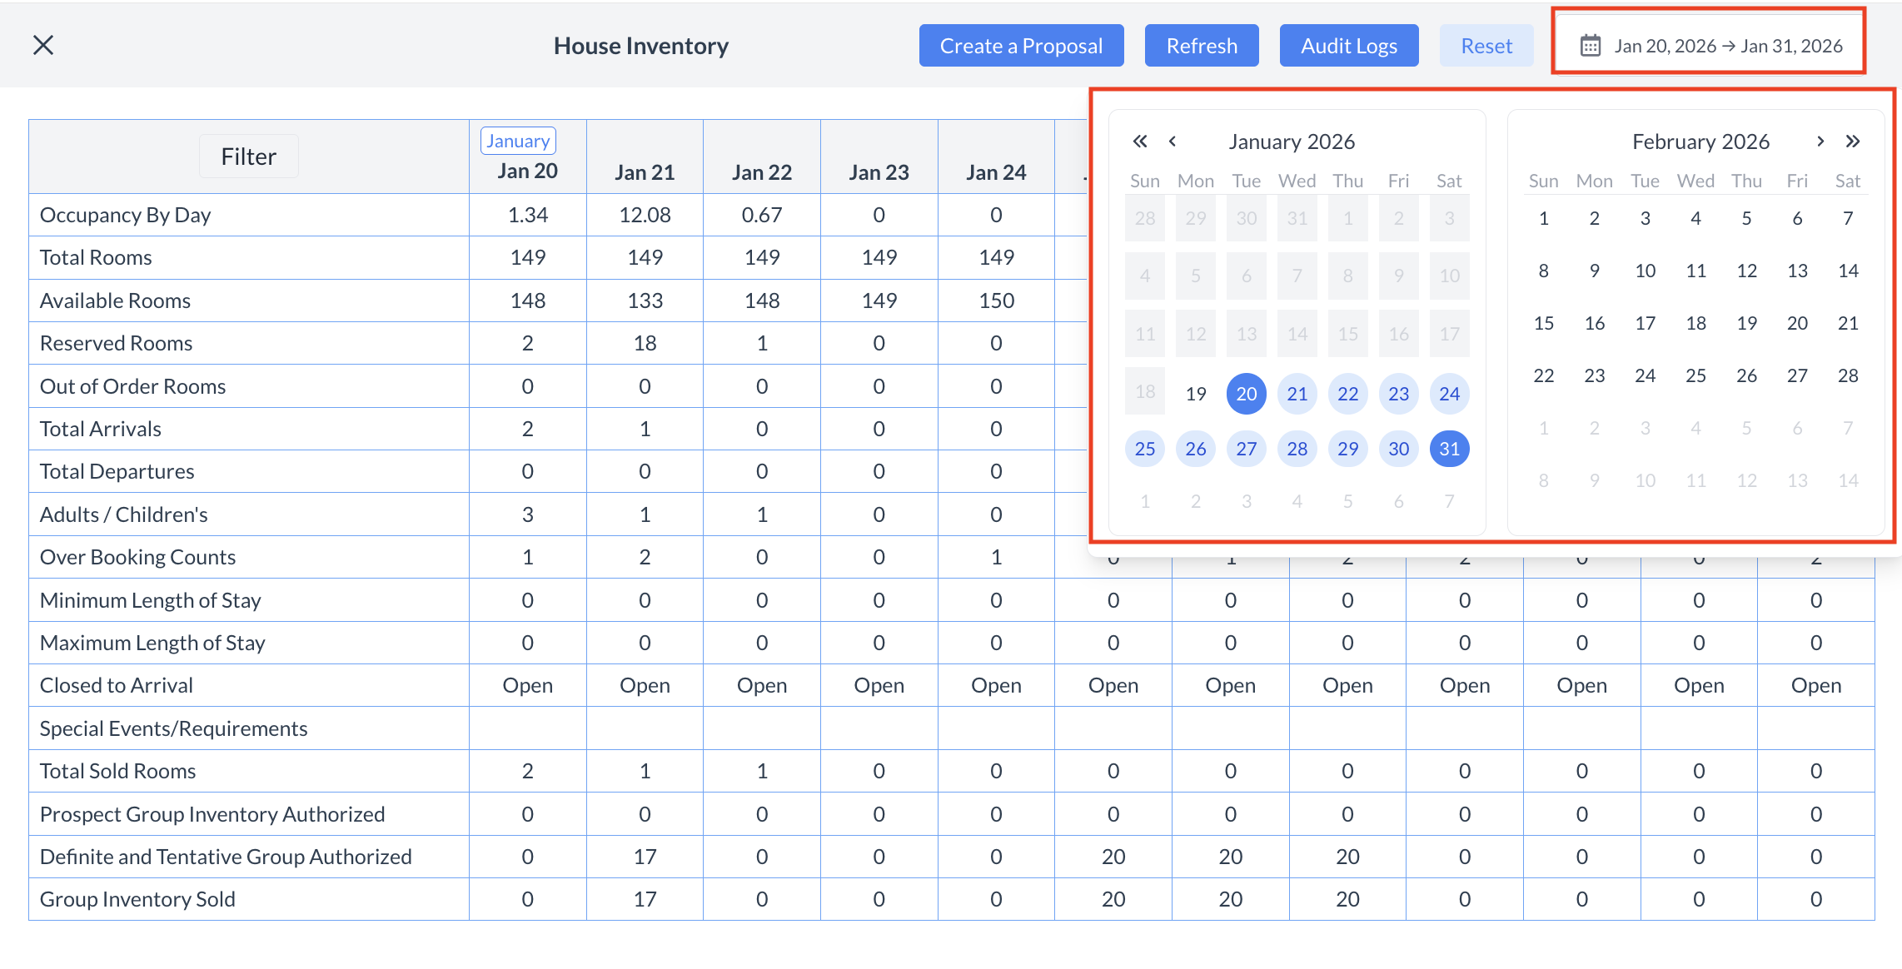This screenshot has height=969, width=1902.
Task: Jump back a year with double-left chevron
Action: (x=1140, y=142)
